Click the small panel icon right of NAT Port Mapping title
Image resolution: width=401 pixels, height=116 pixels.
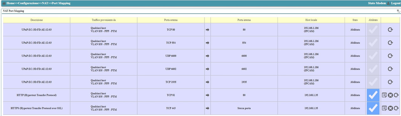click(398, 11)
